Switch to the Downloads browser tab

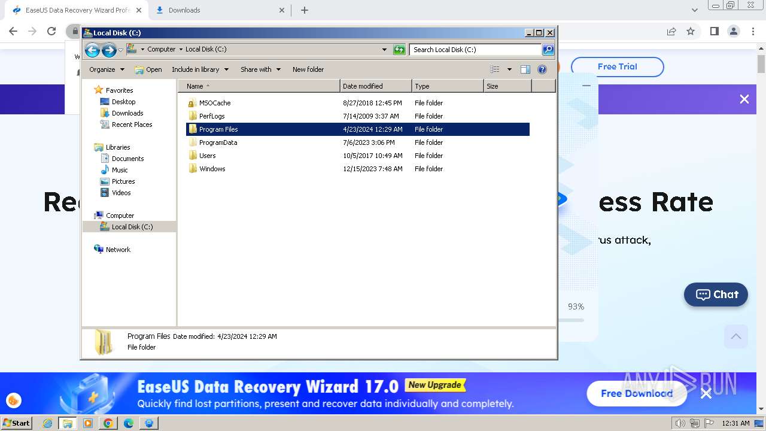[220, 10]
